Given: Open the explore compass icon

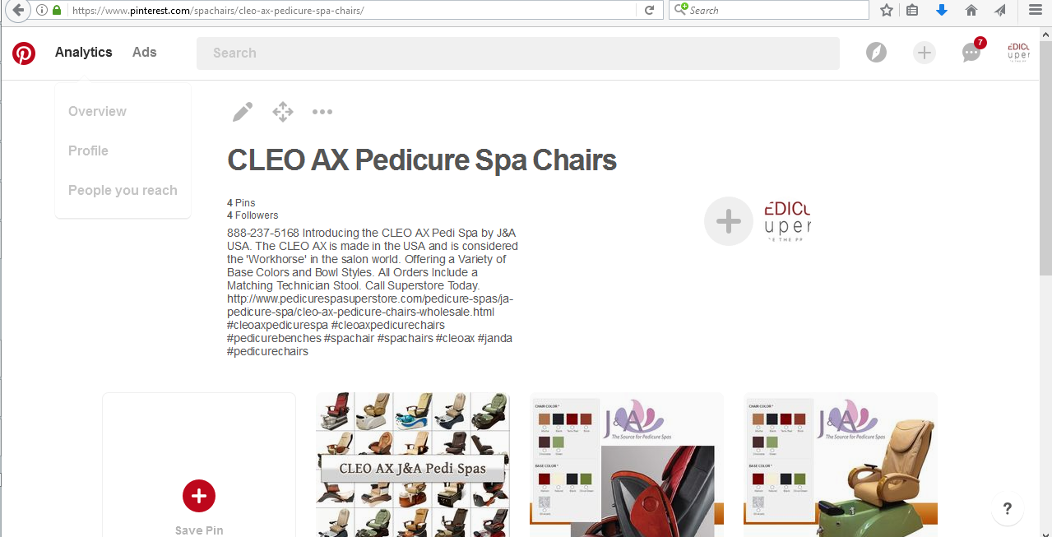Looking at the screenshot, I should (877, 53).
